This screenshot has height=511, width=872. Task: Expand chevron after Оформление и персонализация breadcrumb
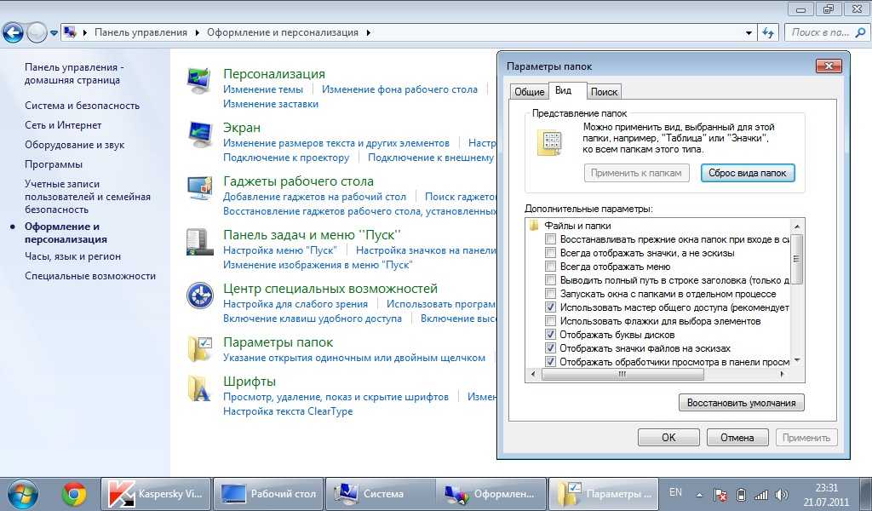368,33
